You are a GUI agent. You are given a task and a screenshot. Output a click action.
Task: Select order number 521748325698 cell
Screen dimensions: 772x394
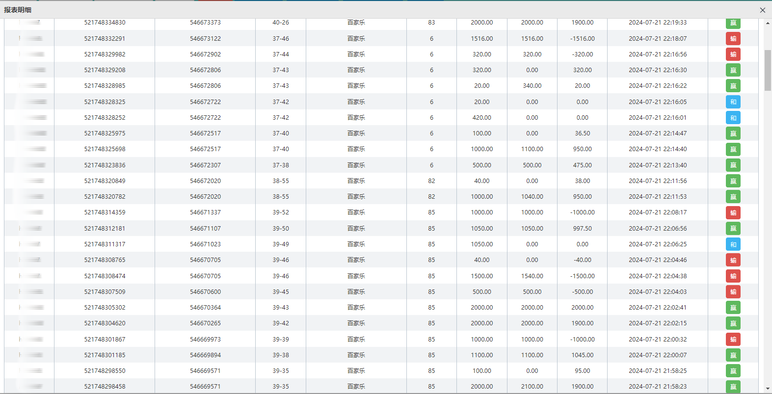point(105,149)
